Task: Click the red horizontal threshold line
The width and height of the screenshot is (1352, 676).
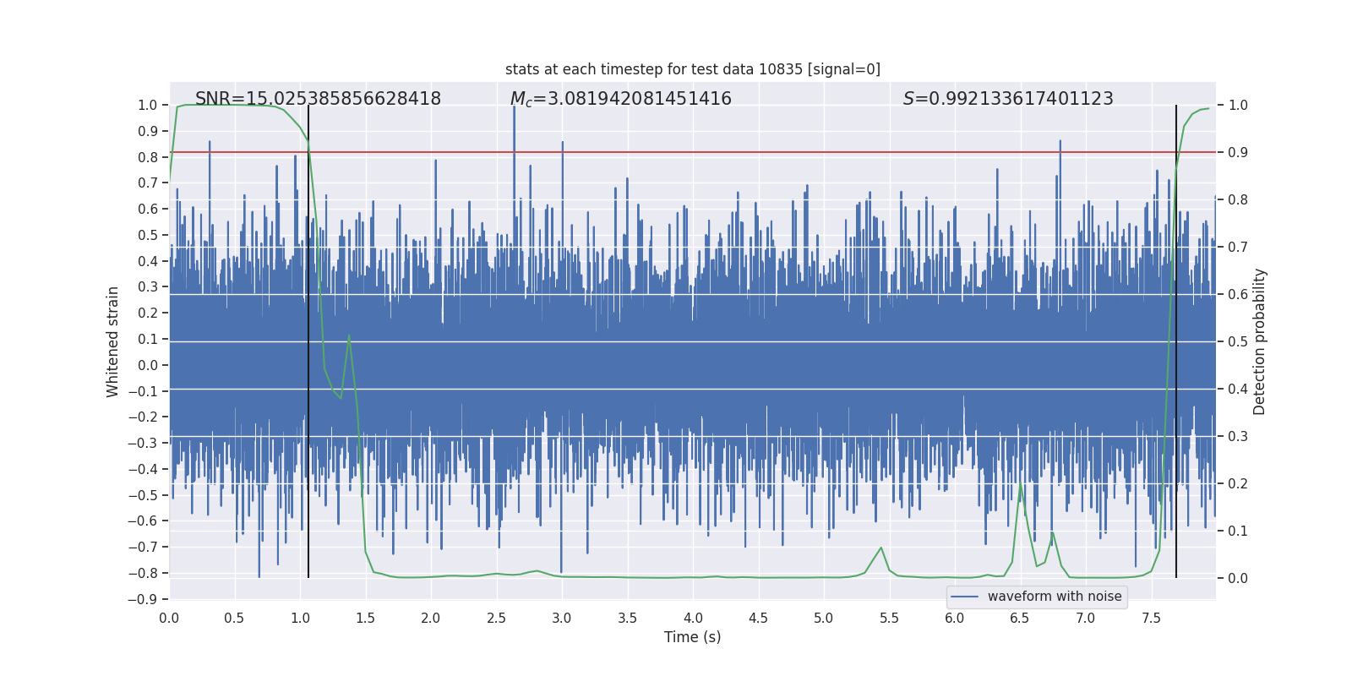Action: pyautogui.click(x=676, y=152)
